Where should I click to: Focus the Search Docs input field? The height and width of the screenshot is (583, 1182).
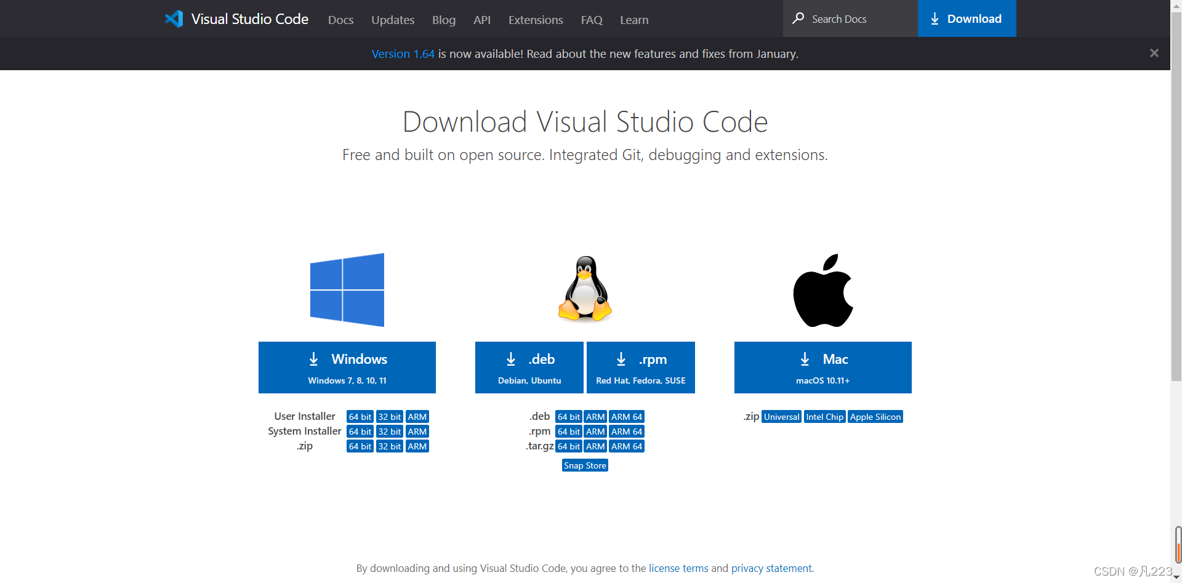click(850, 18)
